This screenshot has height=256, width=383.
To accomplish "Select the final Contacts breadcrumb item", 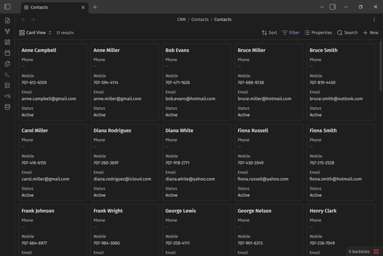I will click(x=223, y=20).
